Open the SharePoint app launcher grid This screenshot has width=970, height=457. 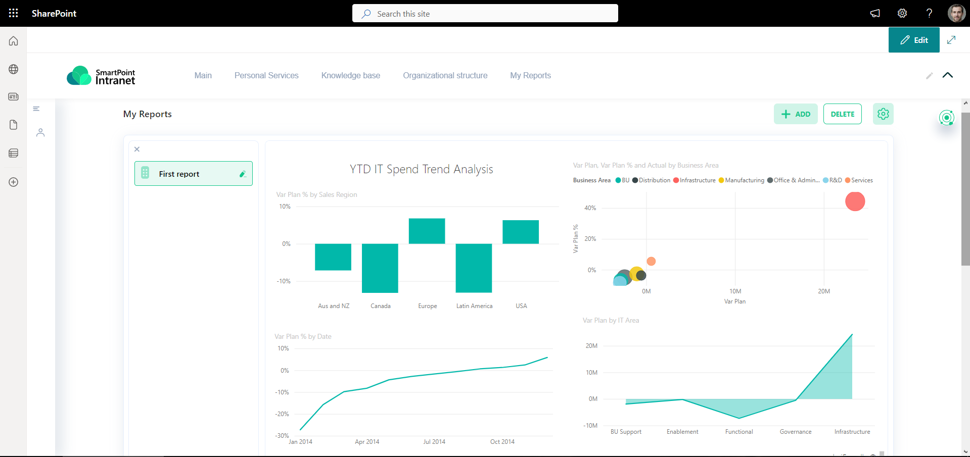click(14, 13)
